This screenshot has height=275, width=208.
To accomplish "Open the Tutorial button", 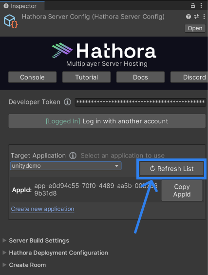I will click(x=86, y=77).
